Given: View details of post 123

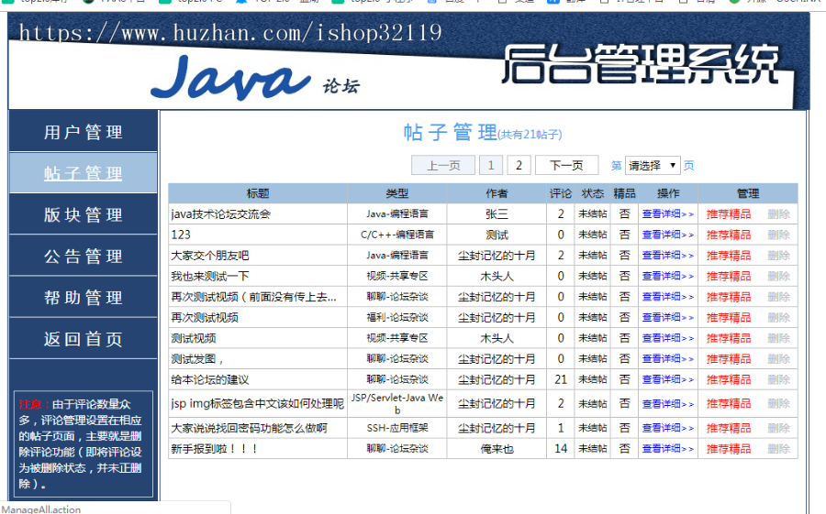Looking at the screenshot, I should pos(668,235).
